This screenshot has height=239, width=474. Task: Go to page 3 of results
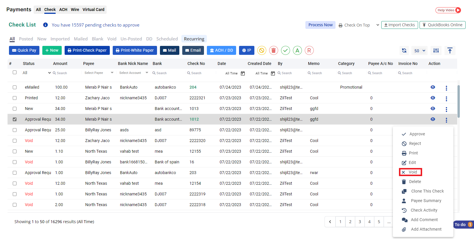coord(360,222)
